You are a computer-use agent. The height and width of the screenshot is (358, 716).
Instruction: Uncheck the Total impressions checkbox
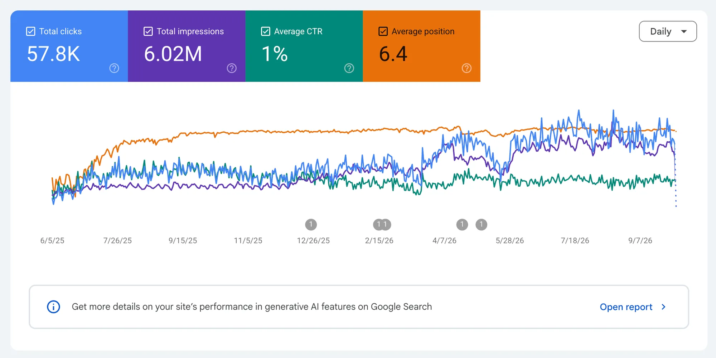(148, 31)
